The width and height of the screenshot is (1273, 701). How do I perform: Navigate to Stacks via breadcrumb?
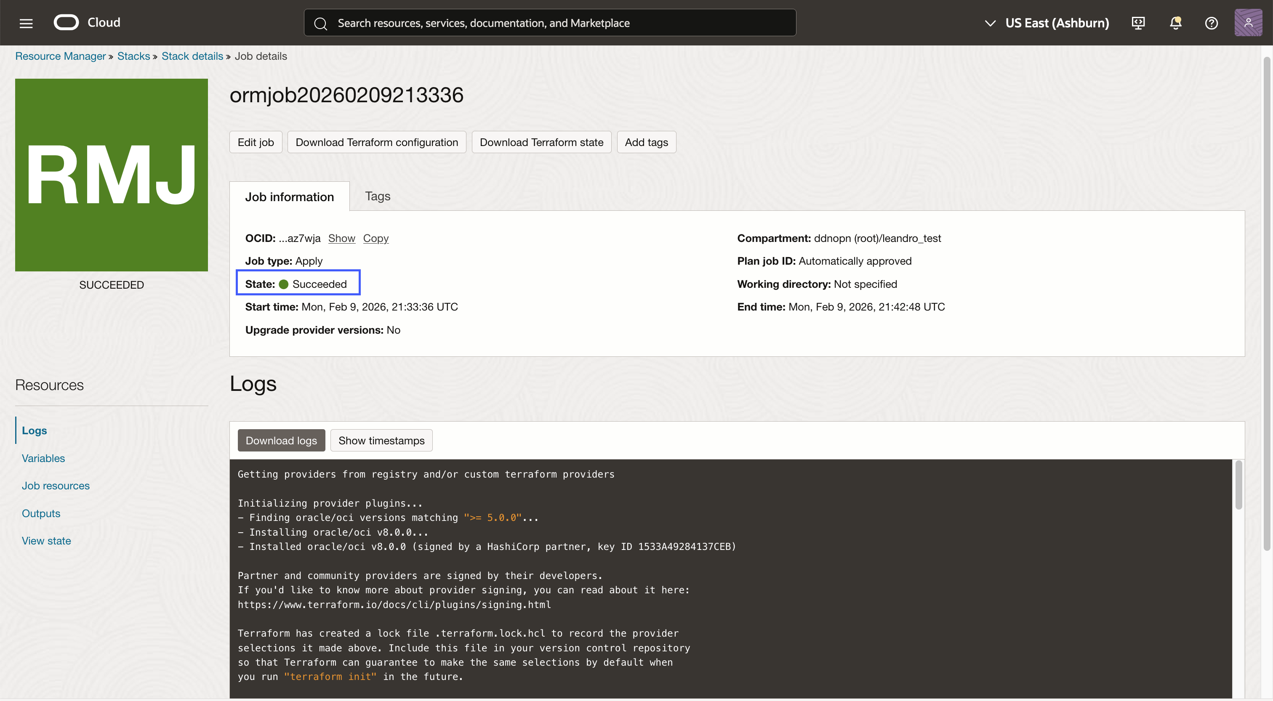click(133, 56)
